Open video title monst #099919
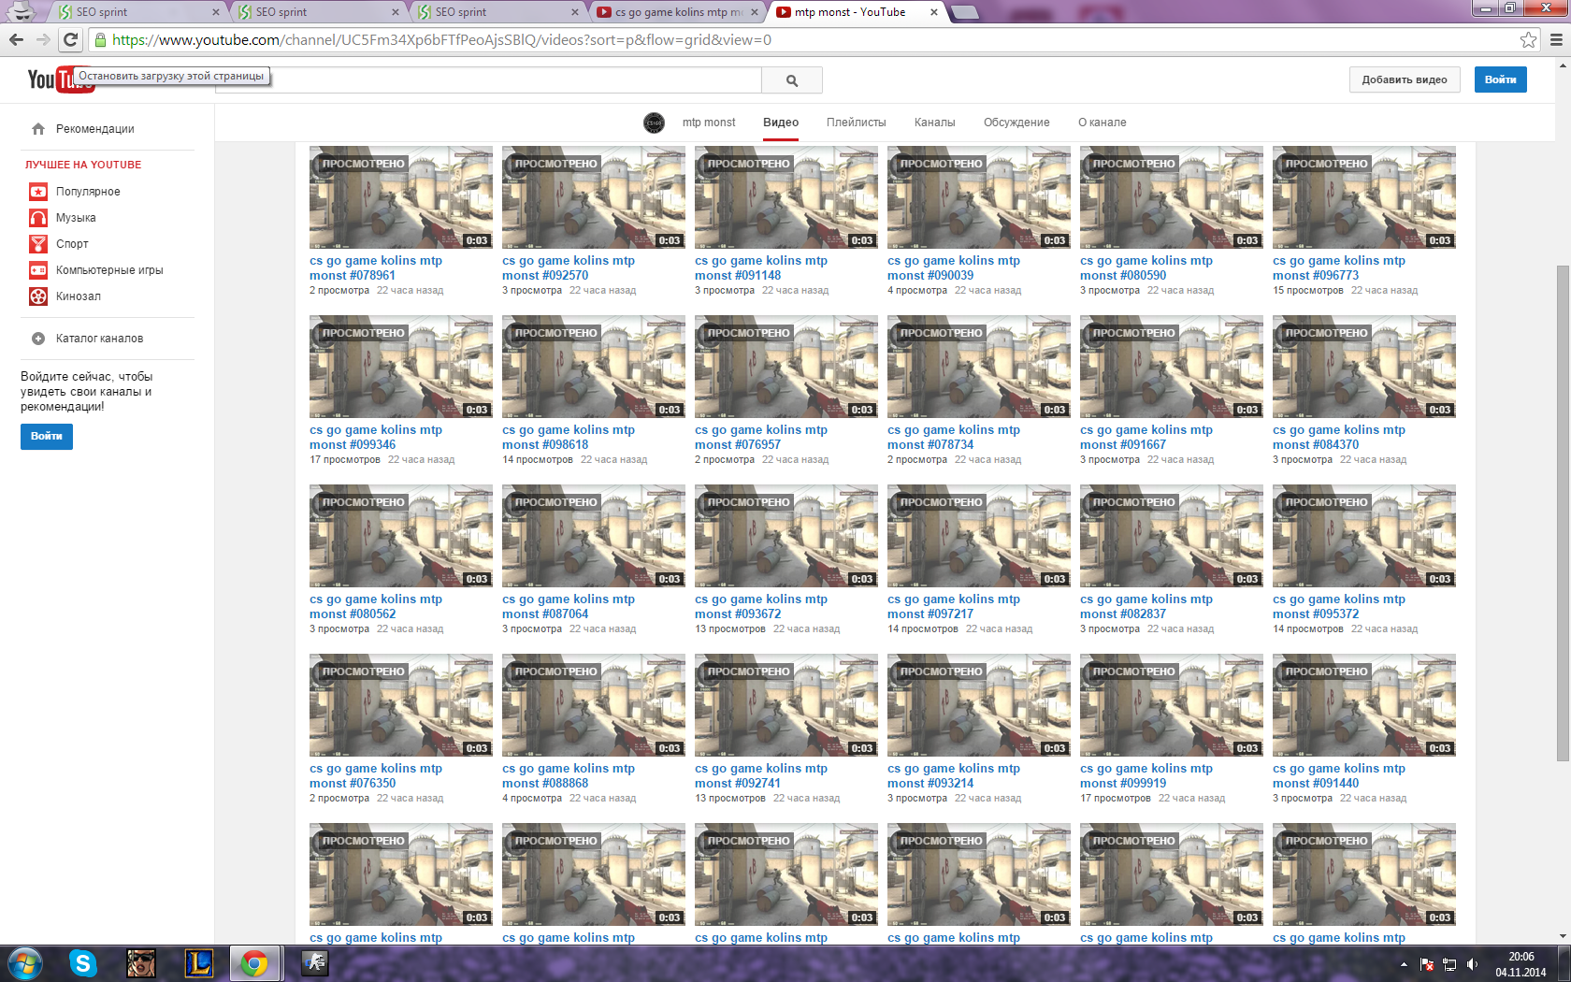The width and height of the screenshot is (1571, 982). click(1146, 776)
